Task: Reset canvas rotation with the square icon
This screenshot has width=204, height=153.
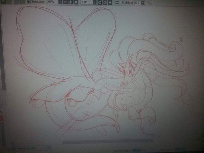Action: tap(110, 2)
